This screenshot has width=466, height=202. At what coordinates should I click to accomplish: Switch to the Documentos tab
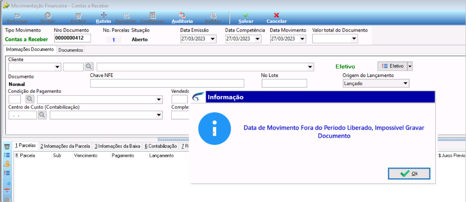point(71,50)
